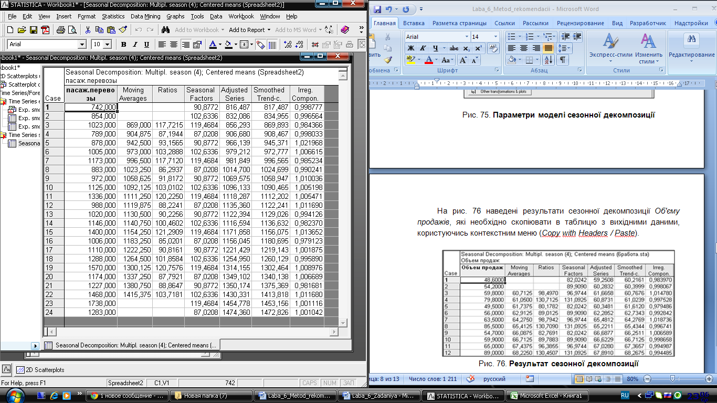Show paragraph marks ¶ in Word
Viewport: 717px width, 403px height.
pyautogui.click(x=562, y=60)
